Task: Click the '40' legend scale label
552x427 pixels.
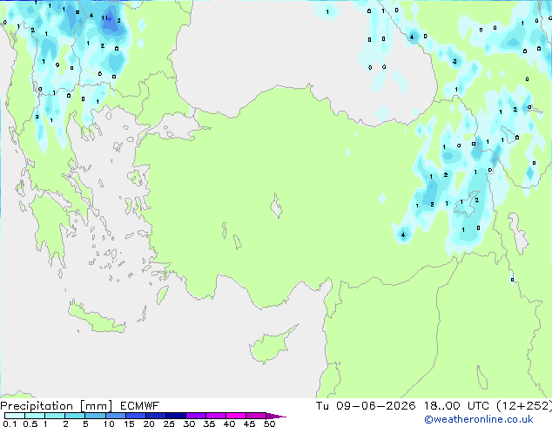Action: pos(229,424)
